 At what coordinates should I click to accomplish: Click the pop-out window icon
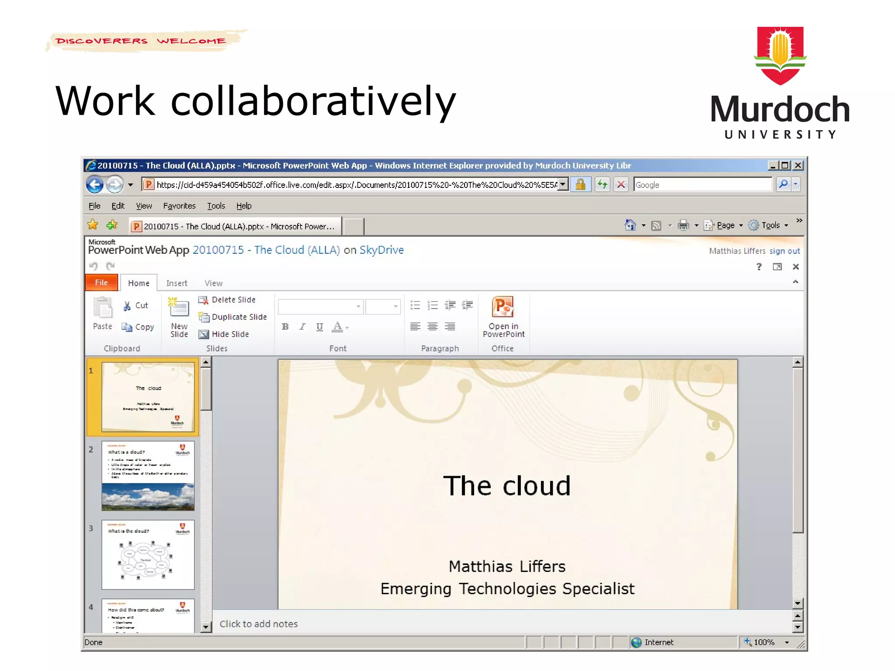tap(777, 267)
